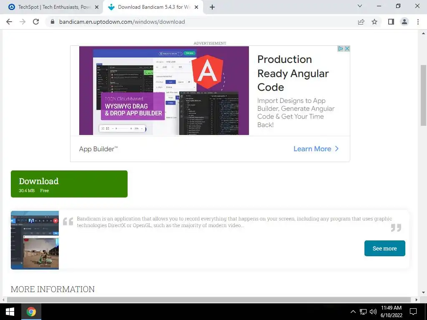
Task: Share this page via share icon
Action: click(361, 22)
